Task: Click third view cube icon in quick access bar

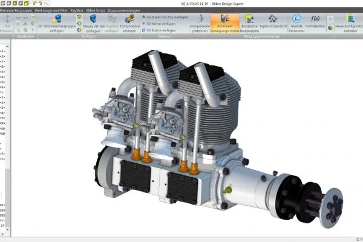Action: click(x=15, y=3)
